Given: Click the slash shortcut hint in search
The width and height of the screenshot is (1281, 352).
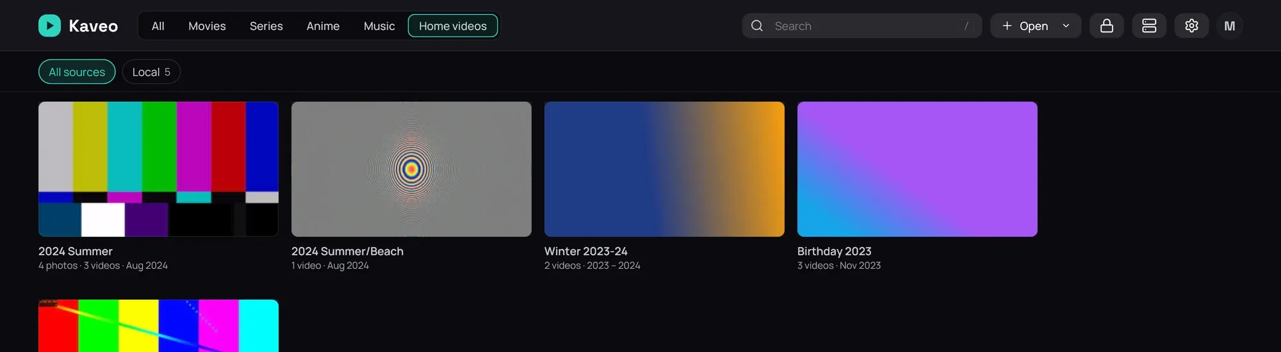Looking at the screenshot, I should (967, 26).
